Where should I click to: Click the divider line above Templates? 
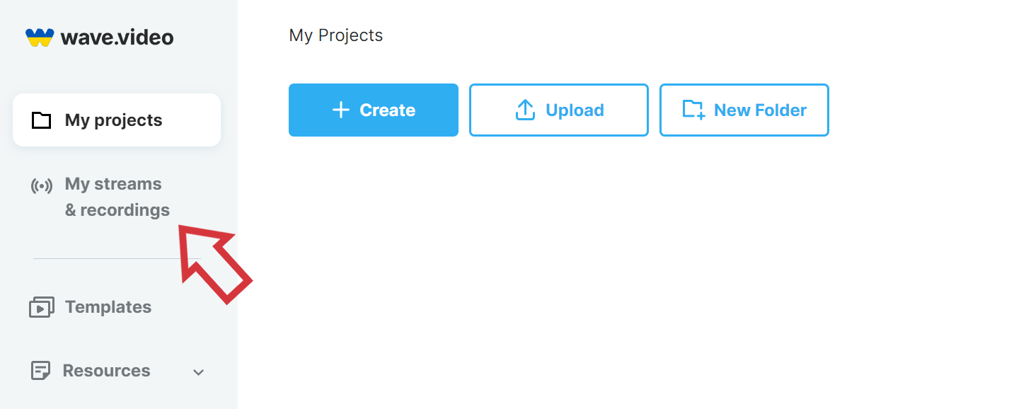pos(117,258)
